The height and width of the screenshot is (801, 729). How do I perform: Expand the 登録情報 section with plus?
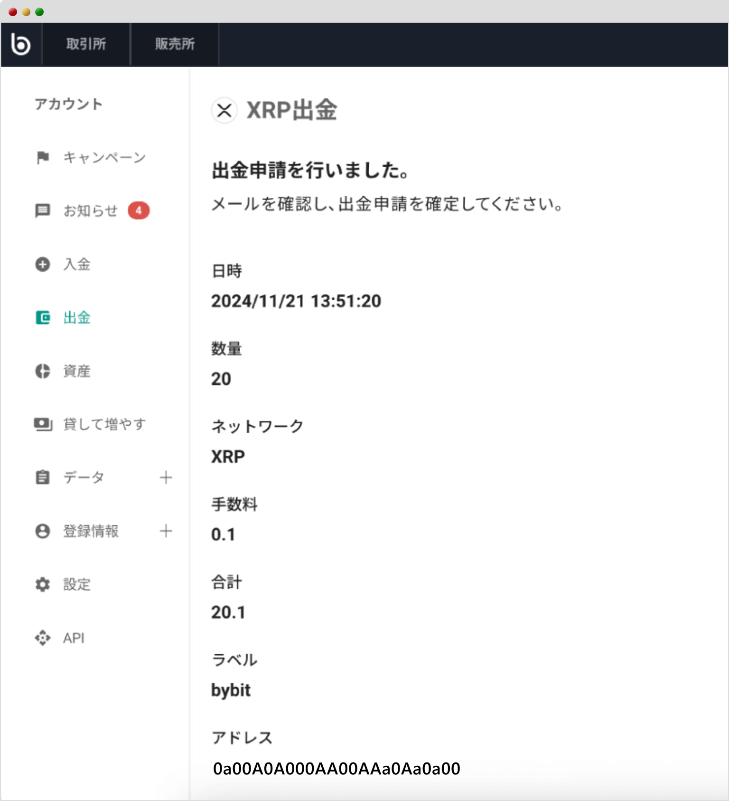166,531
